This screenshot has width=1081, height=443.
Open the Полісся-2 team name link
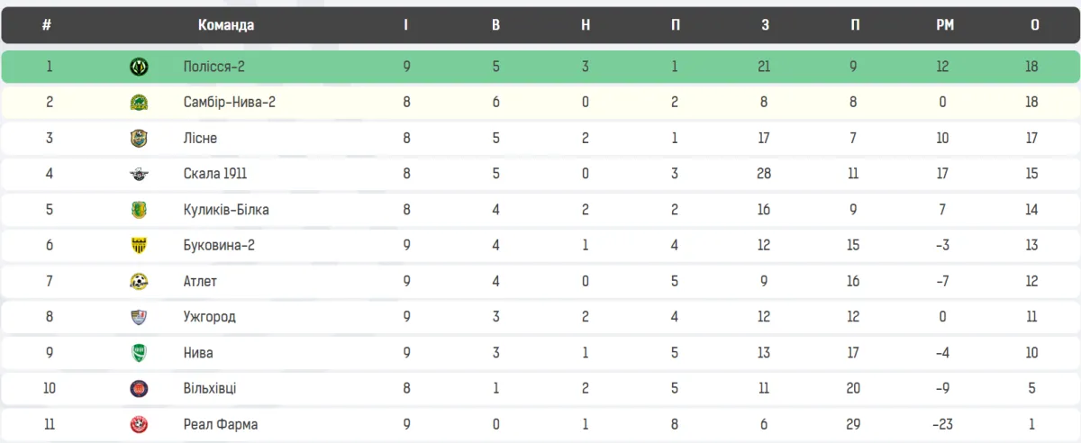tap(213, 67)
